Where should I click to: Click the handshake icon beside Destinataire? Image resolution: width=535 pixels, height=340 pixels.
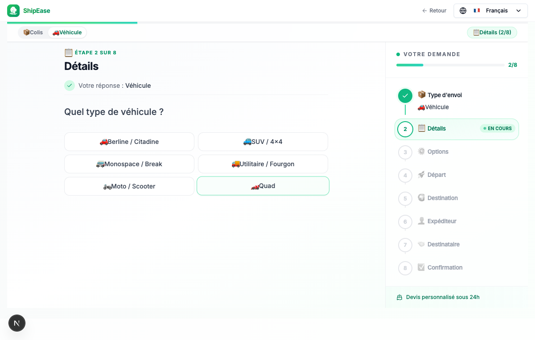pyautogui.click(x=421, y=244)
